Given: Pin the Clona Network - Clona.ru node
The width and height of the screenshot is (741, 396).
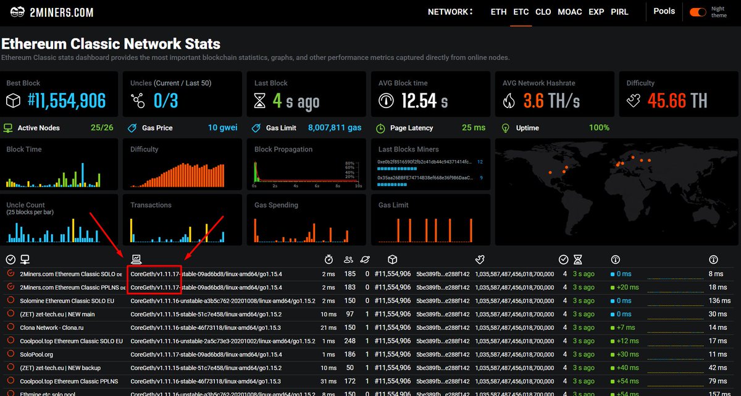Looking at the screenshot, I should (10, 327).
